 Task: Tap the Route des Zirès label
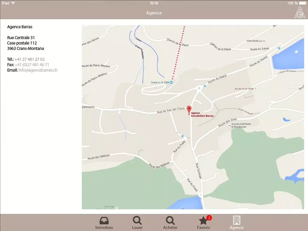227,122
